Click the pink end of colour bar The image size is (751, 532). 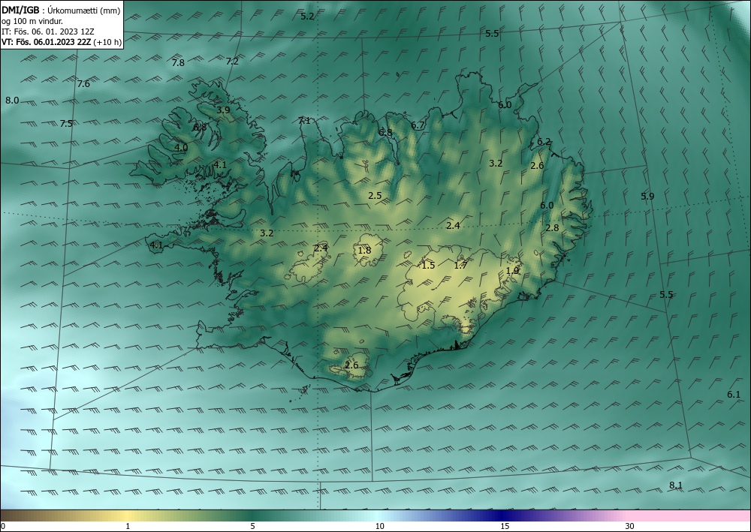pyautogui.click(x=689, y=515)
